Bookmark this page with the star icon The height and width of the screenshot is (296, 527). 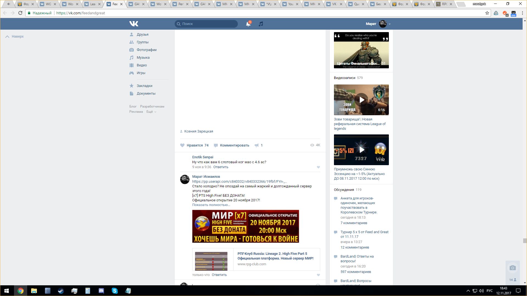coord(487,13)
